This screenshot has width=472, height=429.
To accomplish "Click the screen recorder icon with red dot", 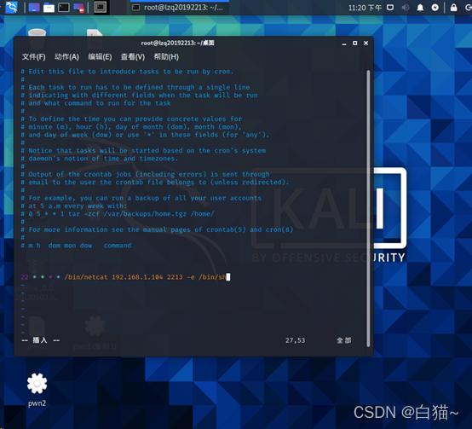I will (x=79, y=8).
